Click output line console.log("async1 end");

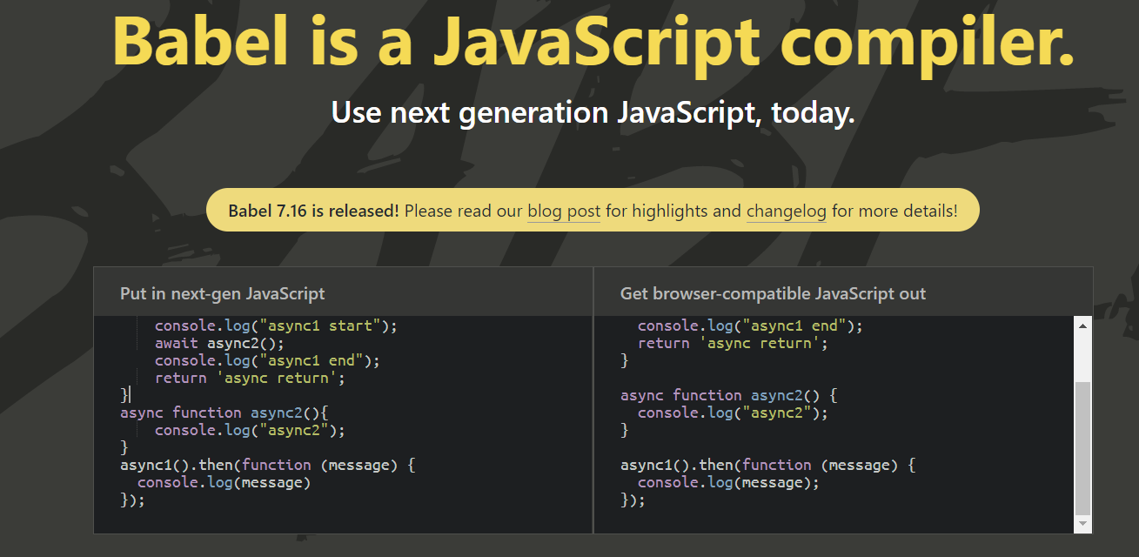point(750,325)
